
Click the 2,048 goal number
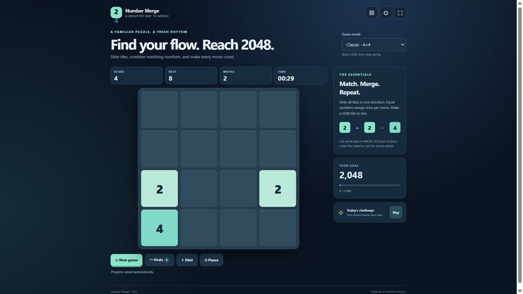tap(351, 175)
